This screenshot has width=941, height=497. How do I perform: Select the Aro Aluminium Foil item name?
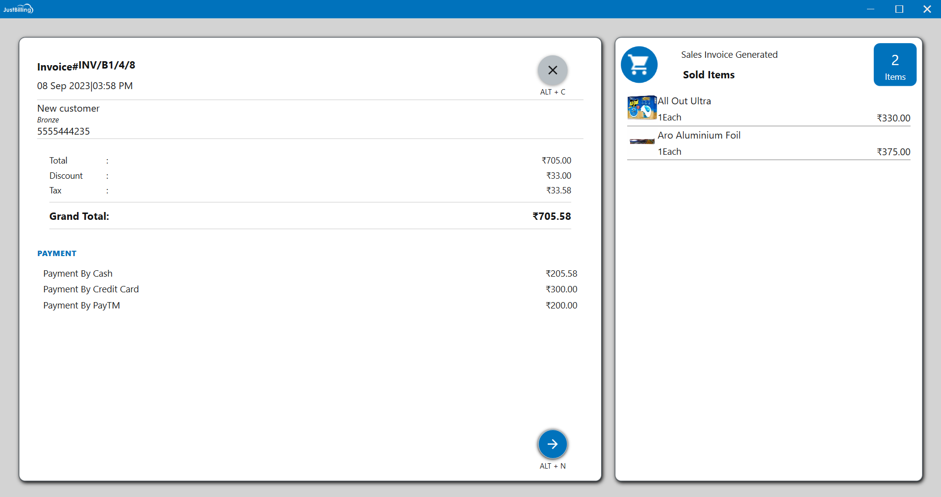point(699,136)
